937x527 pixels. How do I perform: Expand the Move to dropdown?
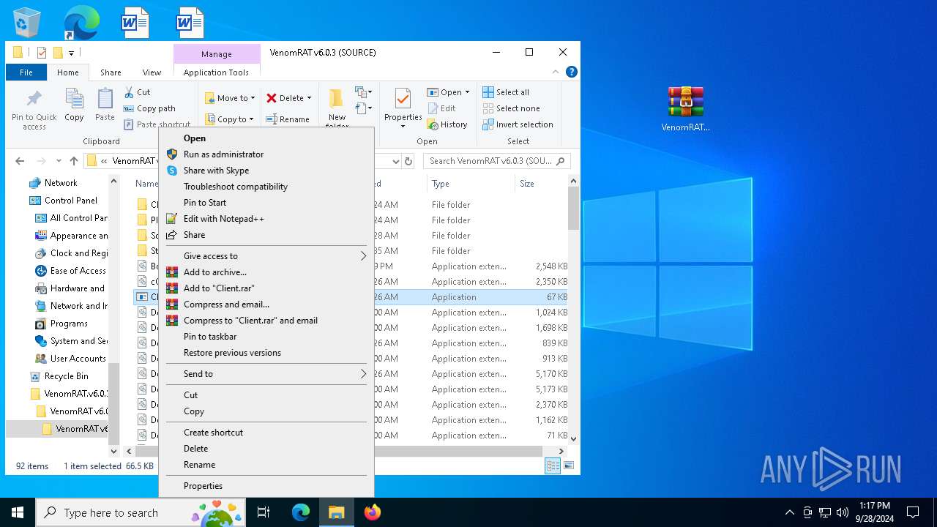(x=253, y=98)
